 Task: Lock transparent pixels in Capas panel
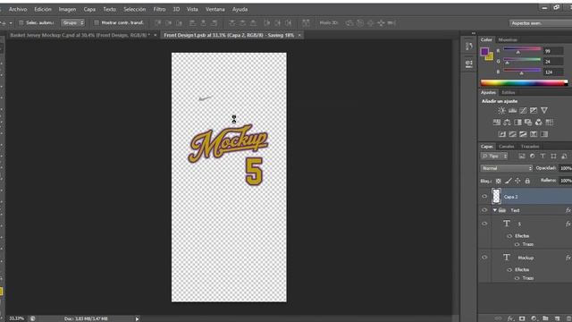pos(499,181)
